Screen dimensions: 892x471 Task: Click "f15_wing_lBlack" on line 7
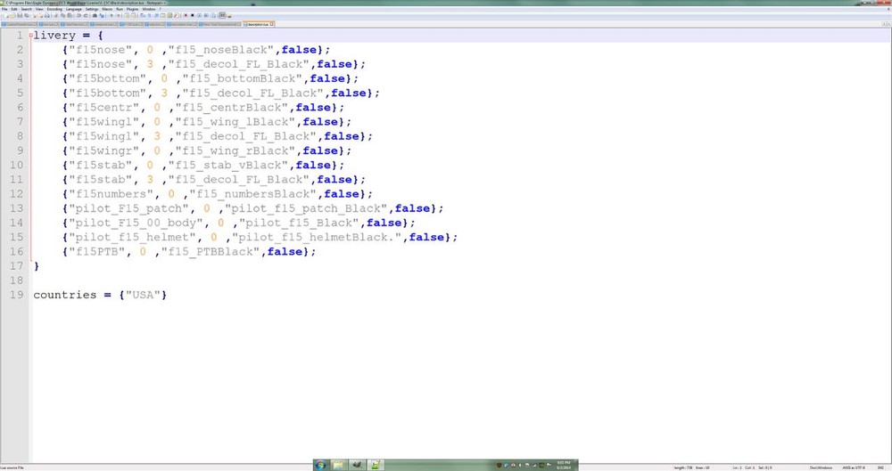[235, 122]
